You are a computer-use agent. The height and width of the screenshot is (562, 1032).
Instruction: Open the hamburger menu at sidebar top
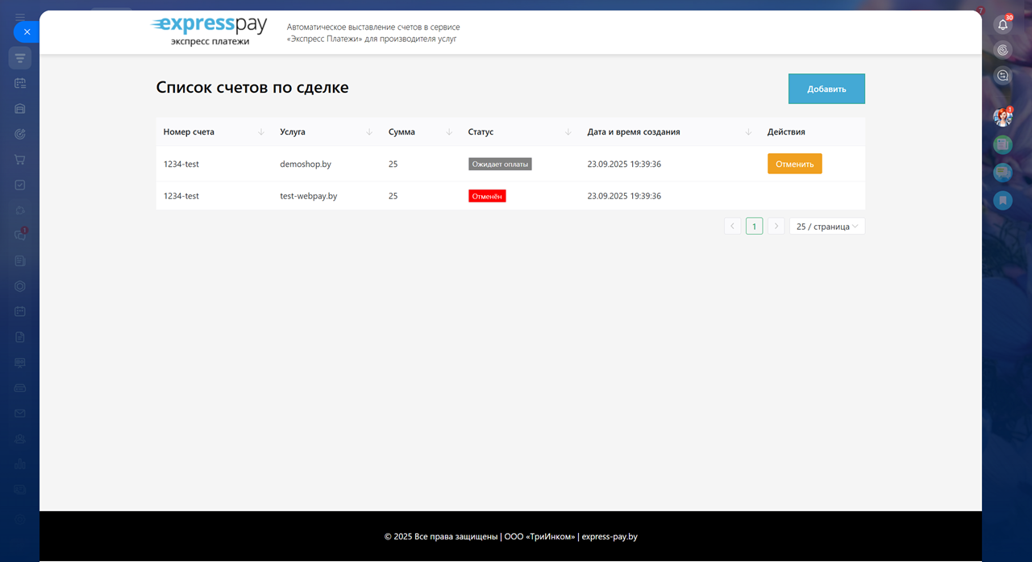click(20, 16)
